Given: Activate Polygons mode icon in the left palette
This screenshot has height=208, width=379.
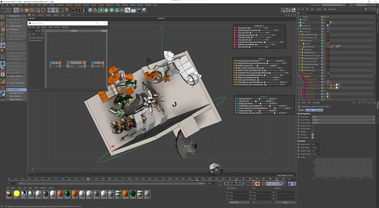Looking at the screenshot, I should (x=3, y=46).
